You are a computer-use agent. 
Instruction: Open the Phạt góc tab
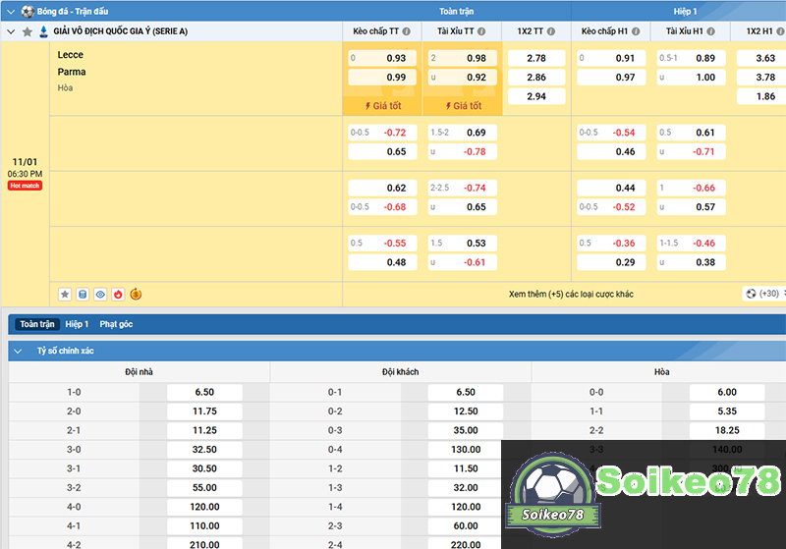pos(116,324)
